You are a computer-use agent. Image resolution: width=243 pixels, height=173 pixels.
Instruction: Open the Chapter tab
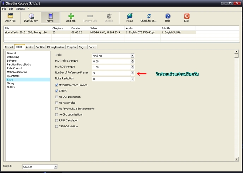pos(71,47)
